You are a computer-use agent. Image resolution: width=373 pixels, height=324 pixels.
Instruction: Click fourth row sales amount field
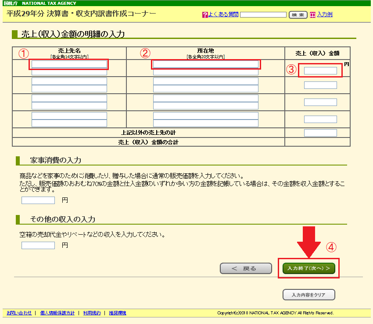(320, 120)
